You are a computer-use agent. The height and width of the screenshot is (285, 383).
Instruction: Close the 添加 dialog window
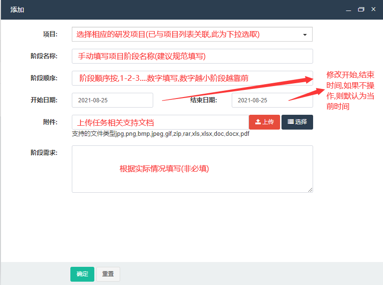point(373,9)
